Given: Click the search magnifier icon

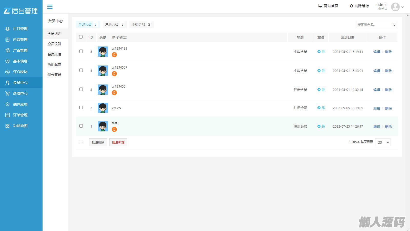Looking at the screenshot, I should 393,24.
